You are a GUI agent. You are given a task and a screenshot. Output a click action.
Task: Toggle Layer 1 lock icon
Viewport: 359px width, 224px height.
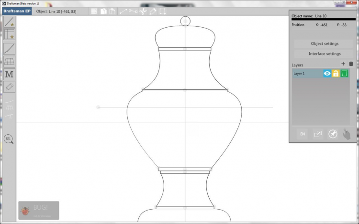(x=336, y=74)
